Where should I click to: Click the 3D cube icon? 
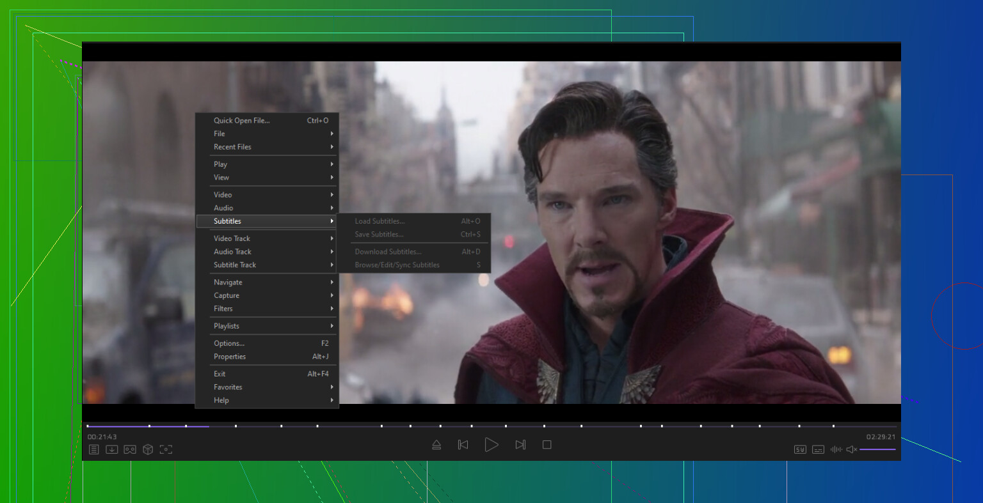(148, 449)
